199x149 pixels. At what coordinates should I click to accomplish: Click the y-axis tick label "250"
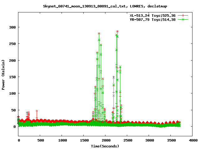coord(12,44)
